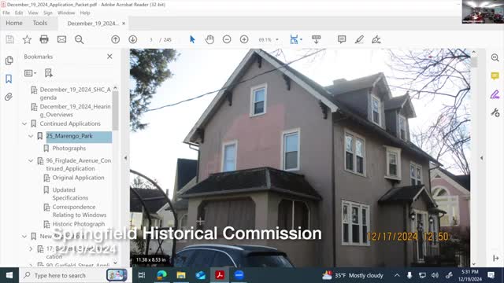Screen dimensions: 504x283
Task: Open the bookmark options list icon
Action: point(30,73)
